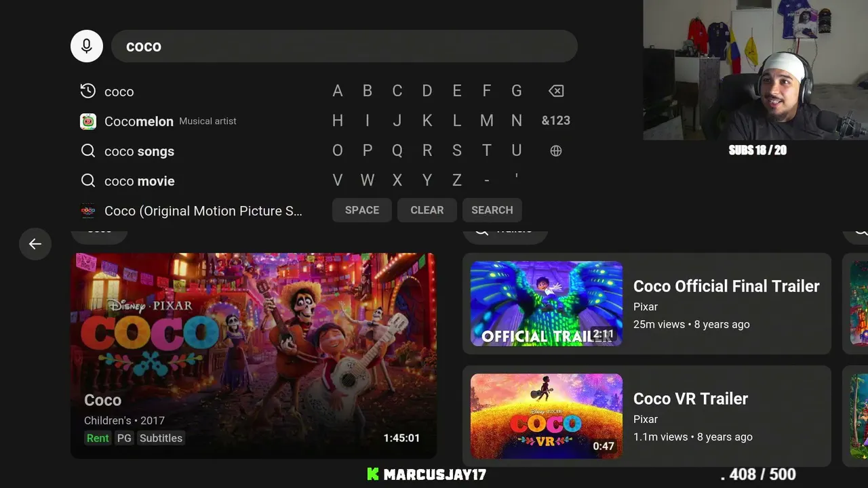Activate the microphone voice search button
Image resolution: width=868 pixels, height=488 pixels.
87,46
